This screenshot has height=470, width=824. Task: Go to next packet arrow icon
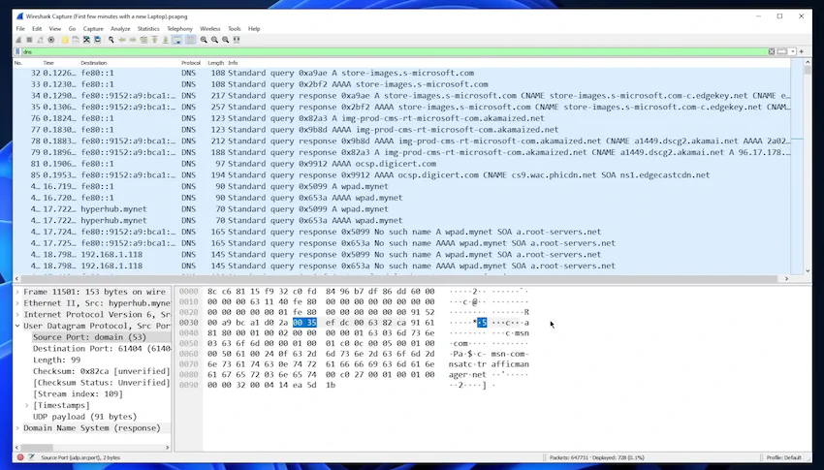tap(133, 40)
